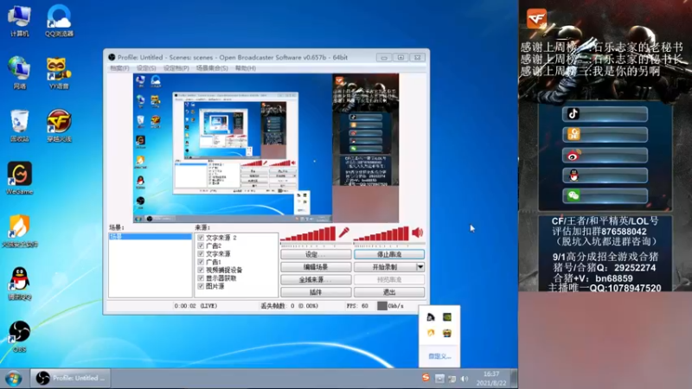The width and height of the screenshot is (692, 389).
Task: Click 编辑场景 button
Action: click(x=316, y=267)
